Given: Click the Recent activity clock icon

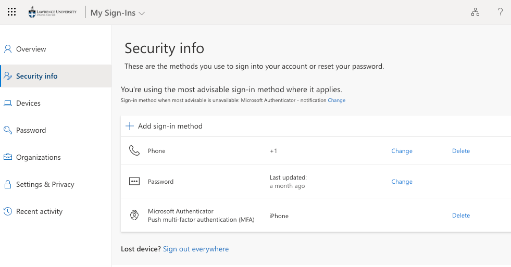Looking at the screenshot, I should [x=8, y=211].
